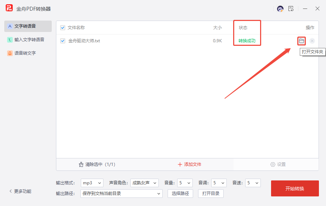Viewport: 326px width, 206px height.
Task: Toggle the select-all 文件名称 checkbox
Action: click(x=63, y=28)
